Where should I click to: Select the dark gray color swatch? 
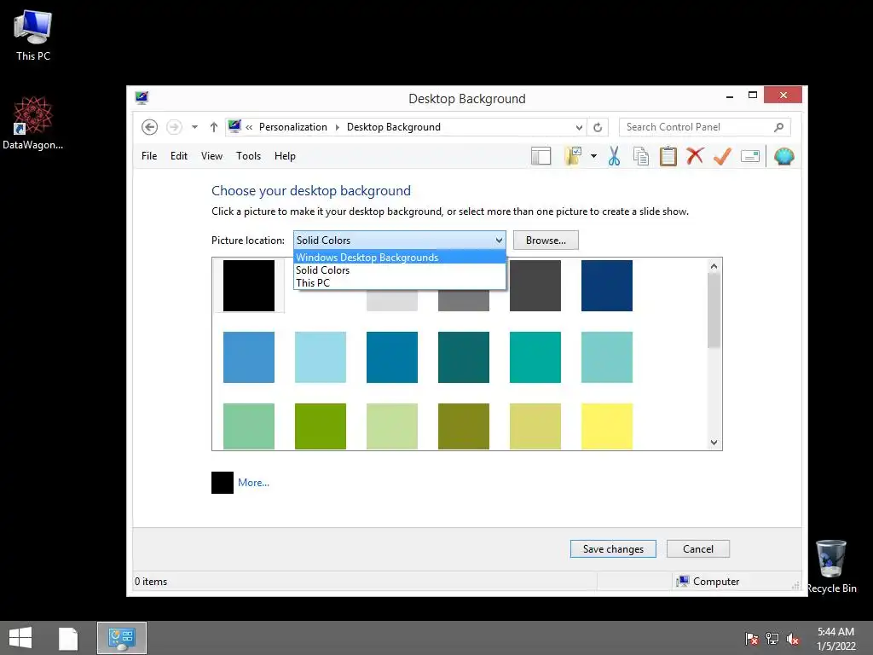click(x=535, y=286)
